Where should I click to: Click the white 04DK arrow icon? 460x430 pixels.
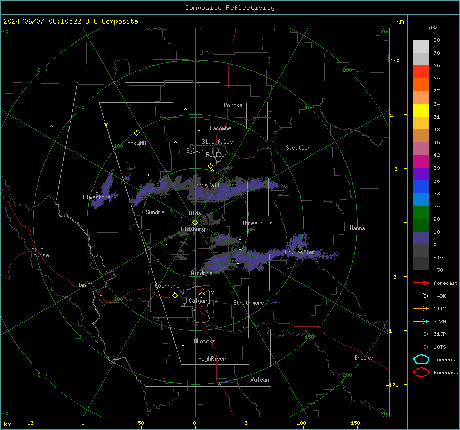(x=421, y=296)
